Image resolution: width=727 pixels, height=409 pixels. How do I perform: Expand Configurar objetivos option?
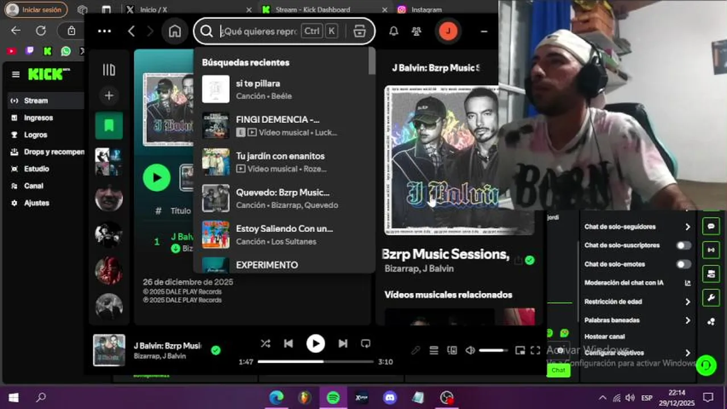tap(638, 353)
